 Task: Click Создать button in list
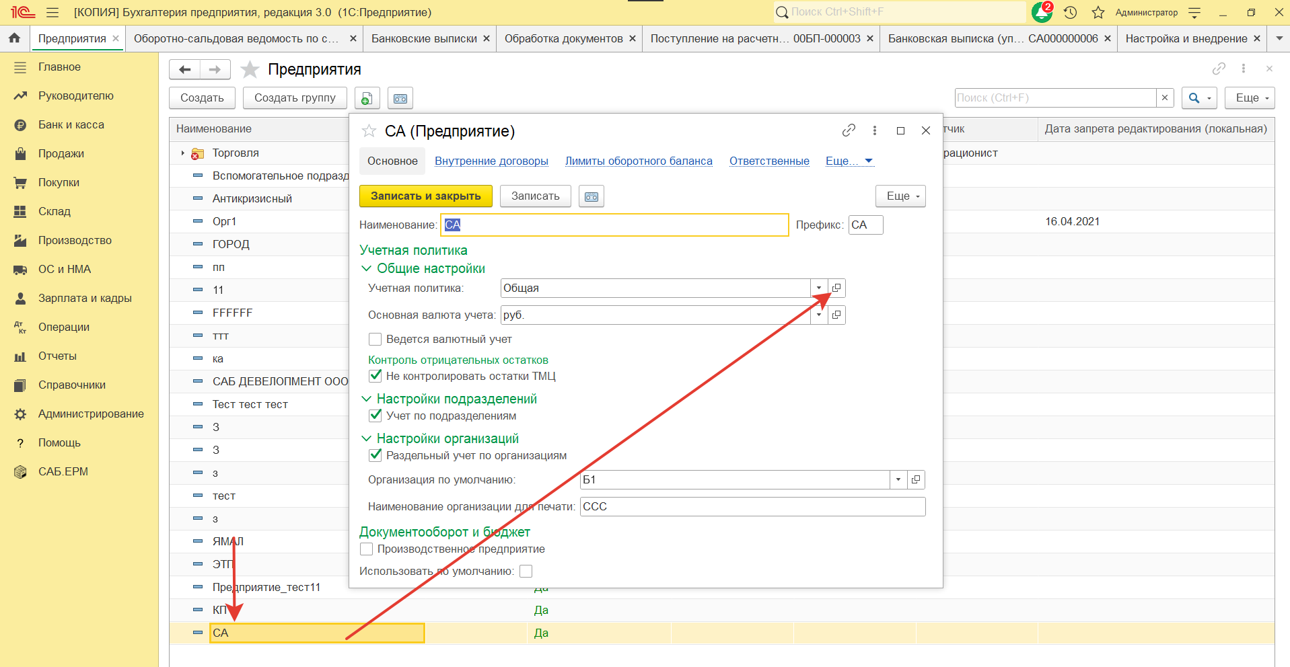coord(202,98)
